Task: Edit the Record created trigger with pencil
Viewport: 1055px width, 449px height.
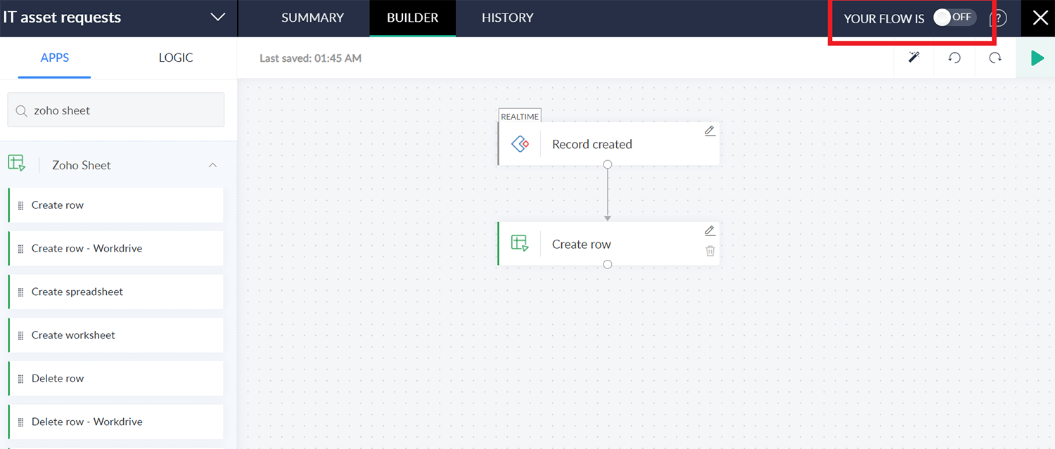Action: 710,131
